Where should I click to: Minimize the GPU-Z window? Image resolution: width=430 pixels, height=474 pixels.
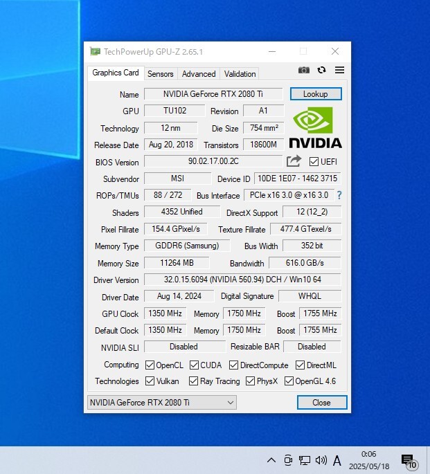click(x=272, y=52)
